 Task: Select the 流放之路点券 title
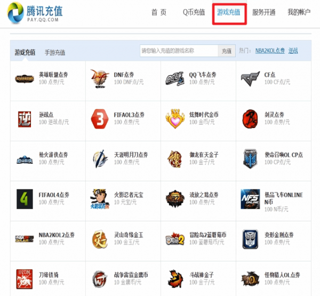pos(204,195)
